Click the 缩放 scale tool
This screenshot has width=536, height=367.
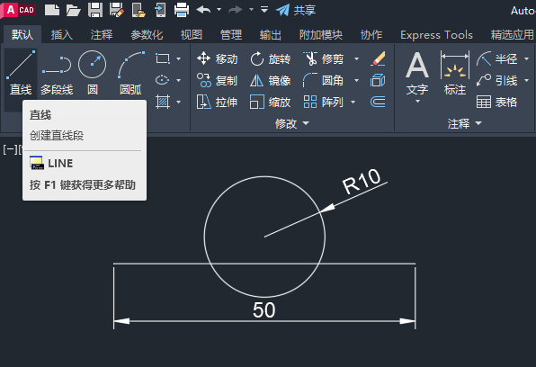[x=270, y=102]
